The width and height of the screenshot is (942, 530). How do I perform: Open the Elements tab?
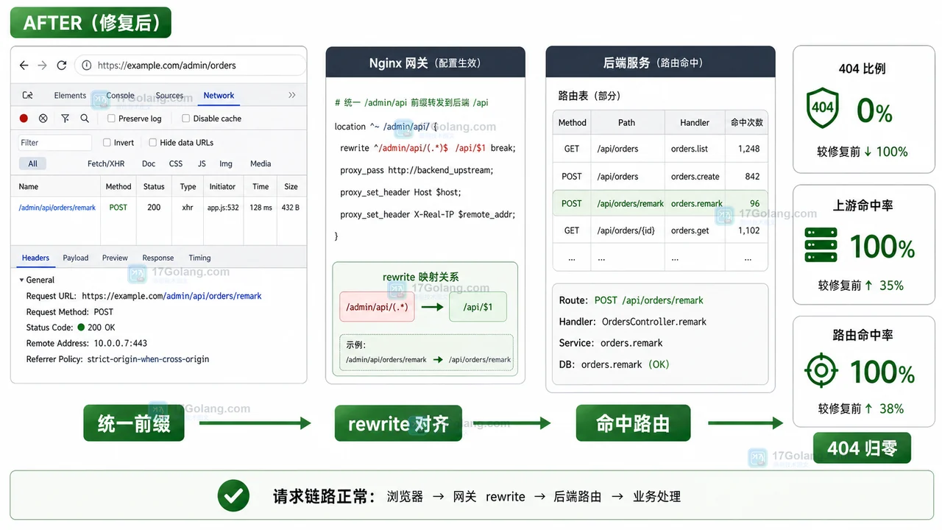point(70,96)
